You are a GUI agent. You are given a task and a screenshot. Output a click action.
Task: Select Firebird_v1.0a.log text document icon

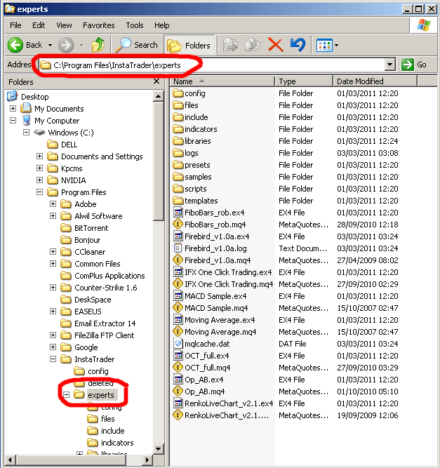click(178, 248)
